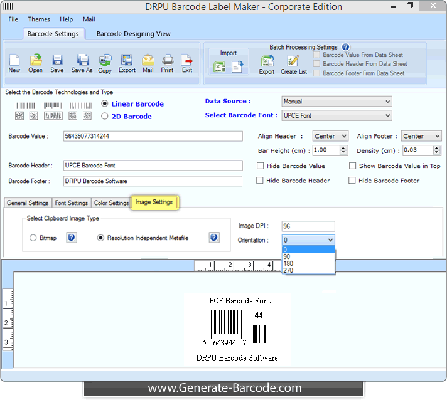Toggle Barcode Footer From Data Sheet checkbox
Screen dimensions: 447x400
point(316,73)
